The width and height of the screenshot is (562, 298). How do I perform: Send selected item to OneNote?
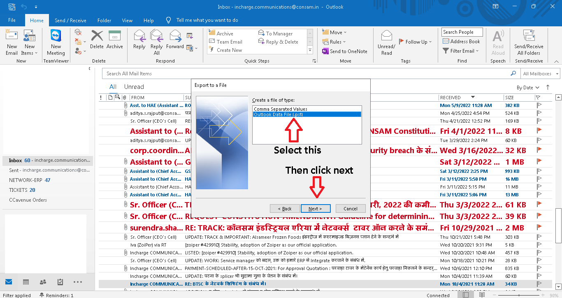pos(345,51)
